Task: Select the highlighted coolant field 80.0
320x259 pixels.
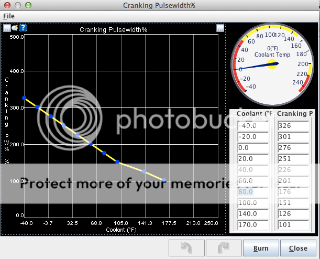Action: [253, 192]
